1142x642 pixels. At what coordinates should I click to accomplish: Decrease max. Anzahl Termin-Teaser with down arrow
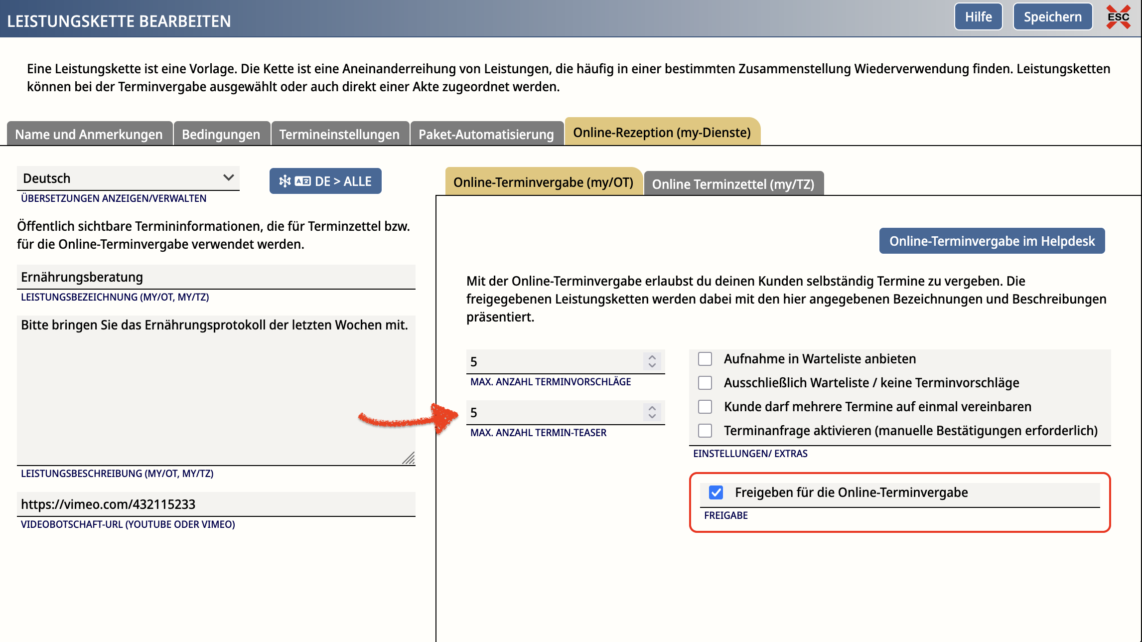point(652,416)
